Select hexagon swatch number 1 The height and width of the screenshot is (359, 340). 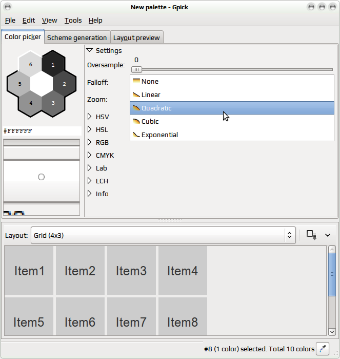tap(53, 65)
